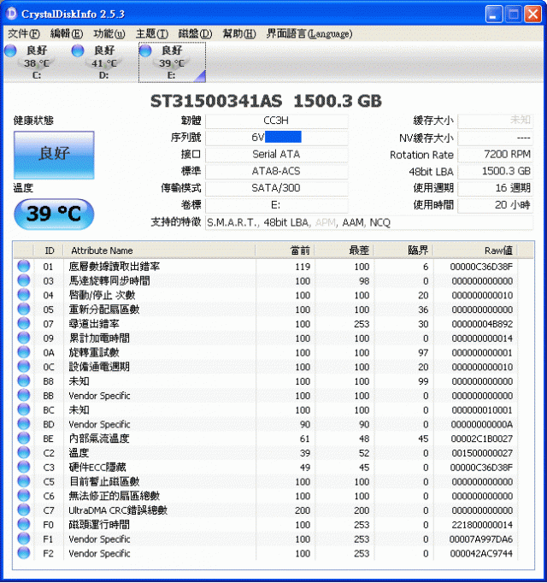Select disk C: at 38 °C
The height and width of the screenshot is (583, 547).
[x=37, y=62]
